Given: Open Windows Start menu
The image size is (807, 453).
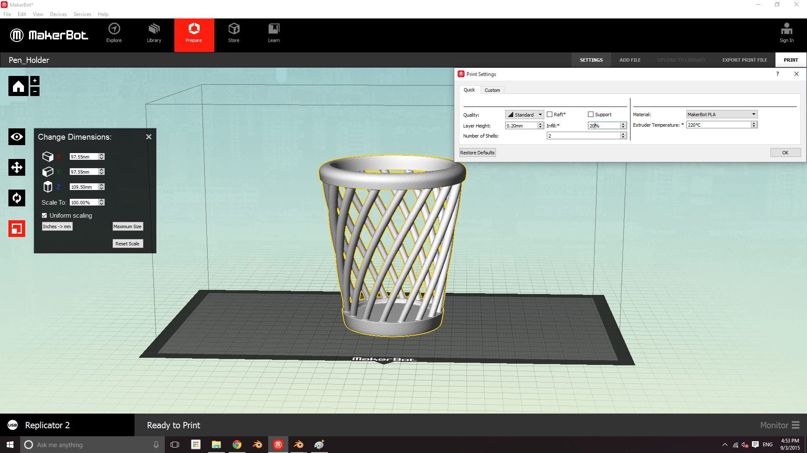Looking at the screenshot, I should point(10,445).
